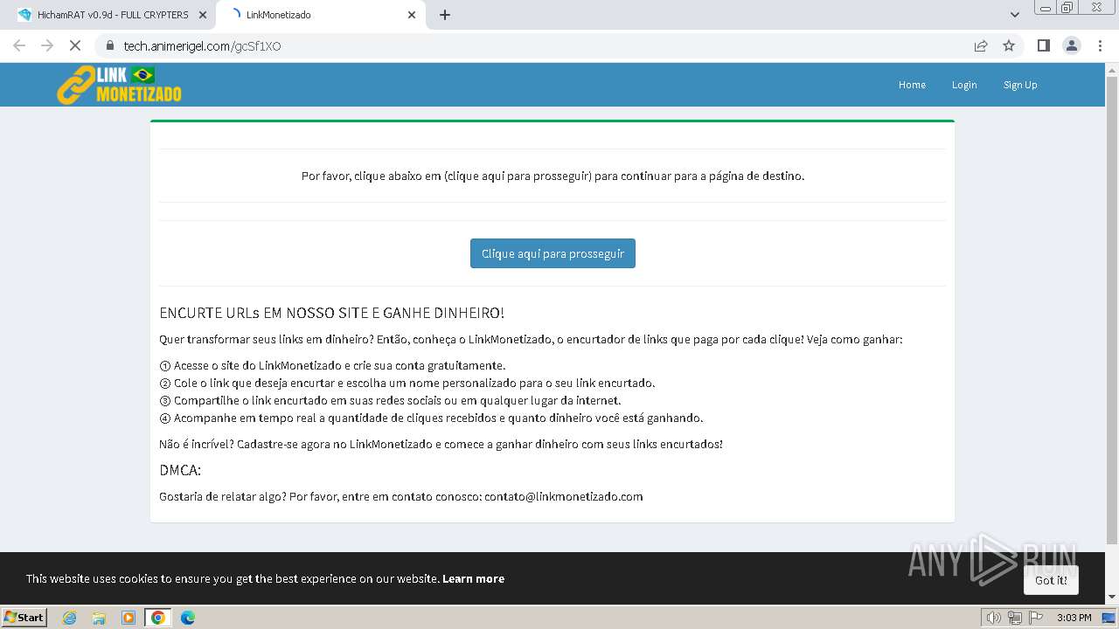
Task: Share this page icon in address bar
Action: (981, 45)
